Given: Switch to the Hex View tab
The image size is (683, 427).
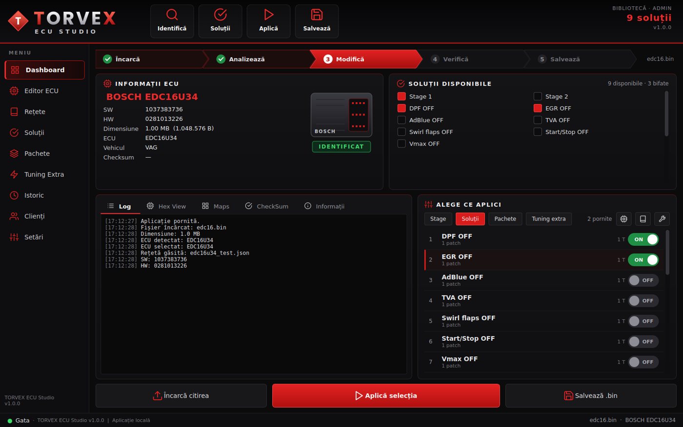Looking at the screenshot, I should 166,206.
